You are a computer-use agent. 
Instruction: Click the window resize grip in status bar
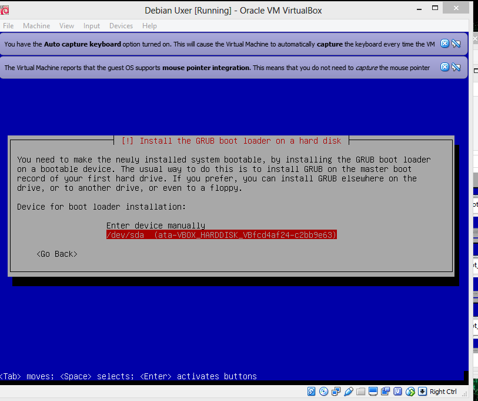point(464,394)
